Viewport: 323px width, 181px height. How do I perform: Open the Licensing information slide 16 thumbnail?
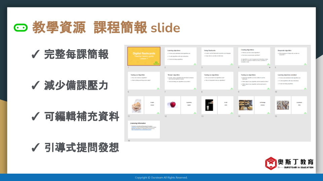[144, 129]
